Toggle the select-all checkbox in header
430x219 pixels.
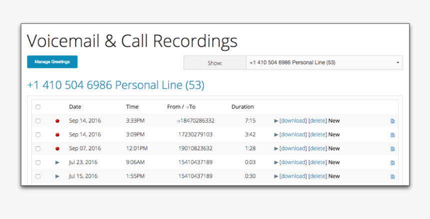tap(38, 107)
